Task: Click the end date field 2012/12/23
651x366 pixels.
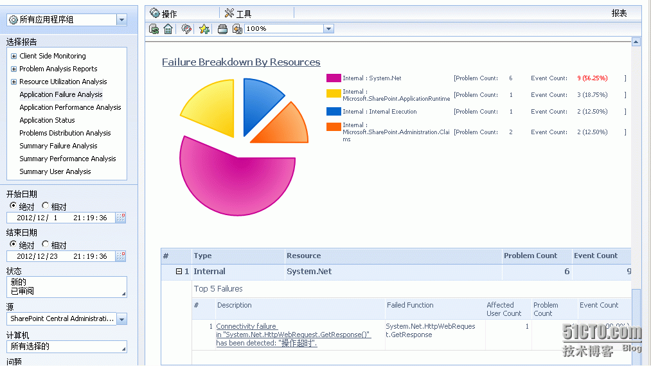Action: [60, 256]
